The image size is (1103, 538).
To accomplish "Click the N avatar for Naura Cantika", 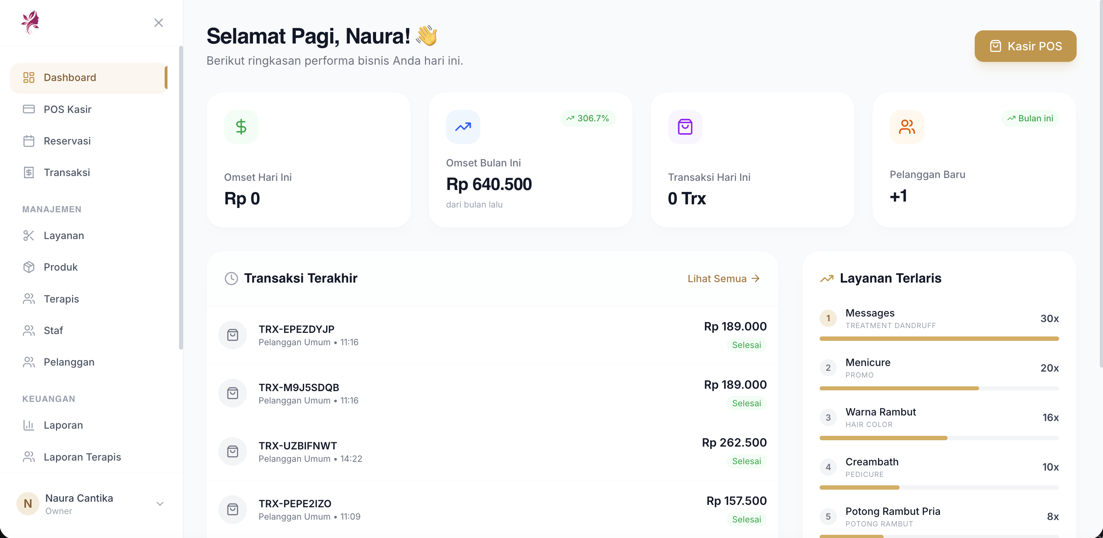I will [28, 503].
